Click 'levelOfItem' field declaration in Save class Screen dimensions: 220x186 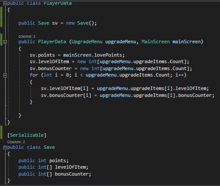click(x=70, y=167)
